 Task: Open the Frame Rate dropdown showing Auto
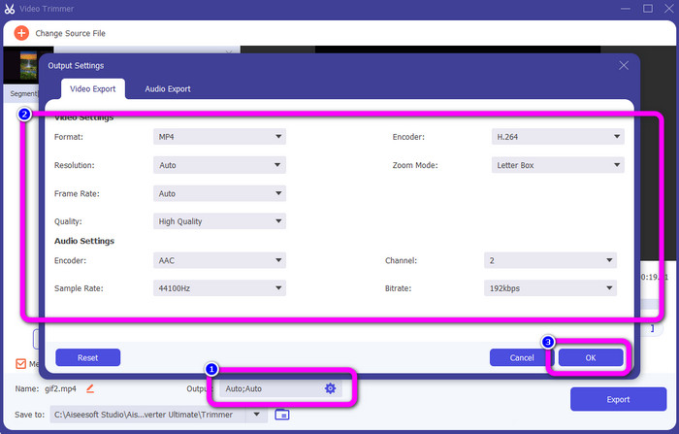click(219, 193)
